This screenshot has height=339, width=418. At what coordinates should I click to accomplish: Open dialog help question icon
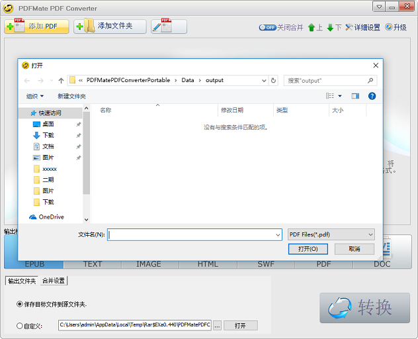tap(372, 96)
